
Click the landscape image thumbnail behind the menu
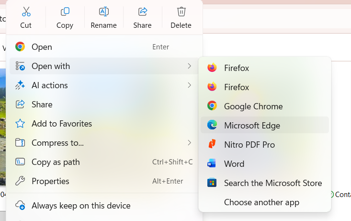(3, 127)
